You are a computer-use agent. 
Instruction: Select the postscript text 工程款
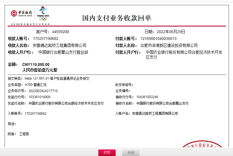click(x=24, y=134)
